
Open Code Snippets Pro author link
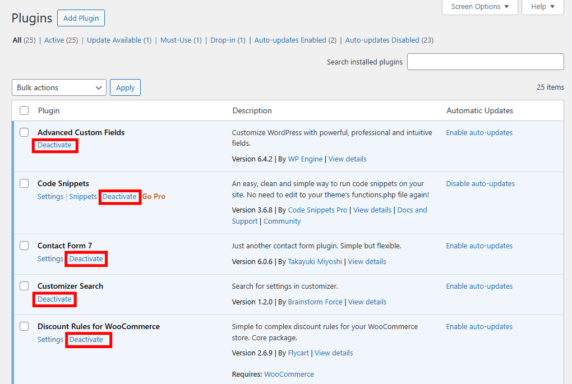click(x=317, y=210)
